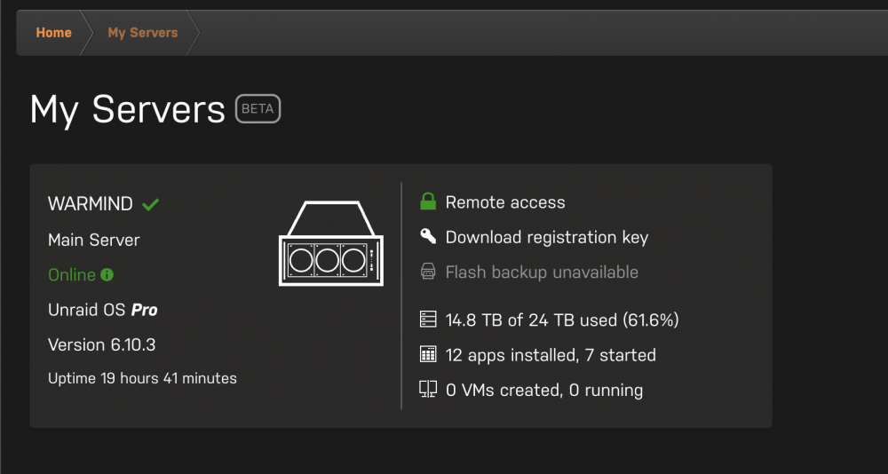
Task: Click the BETA badge next to title
Action: pos(258,108)
